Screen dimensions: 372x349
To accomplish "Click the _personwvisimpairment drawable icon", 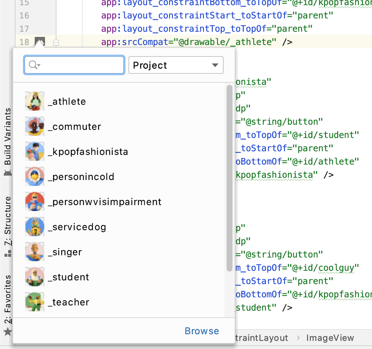I will 34,201.
